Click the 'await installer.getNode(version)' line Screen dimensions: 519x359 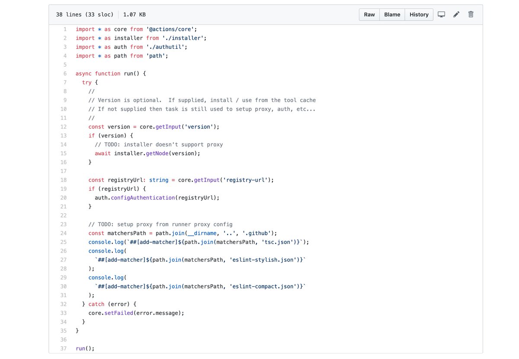(x=148, y=153)
